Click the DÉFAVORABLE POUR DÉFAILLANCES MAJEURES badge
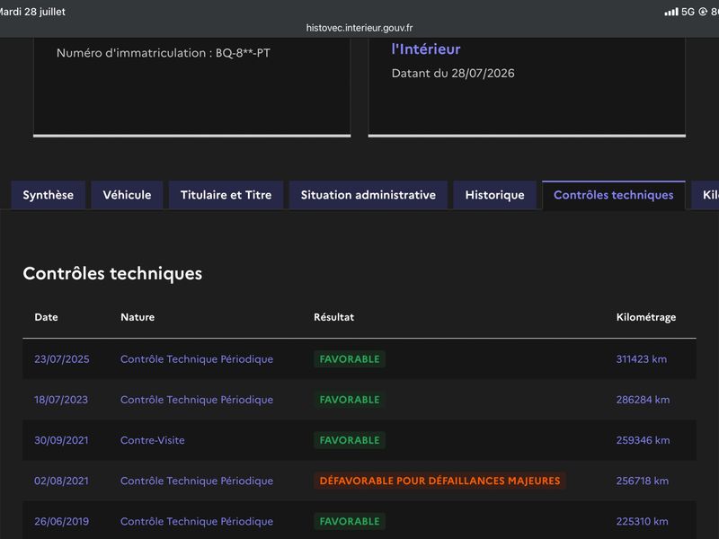Screen dimensions: 719x539 439,481
